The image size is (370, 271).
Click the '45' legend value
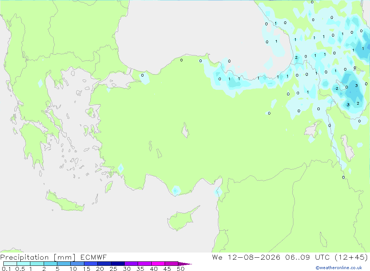click(167, 269)
